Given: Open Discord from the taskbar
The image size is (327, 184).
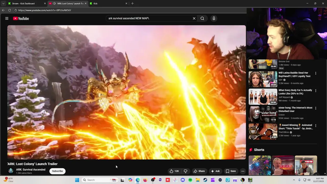Looking at the screenshot, I should click(x=183, y=180).
